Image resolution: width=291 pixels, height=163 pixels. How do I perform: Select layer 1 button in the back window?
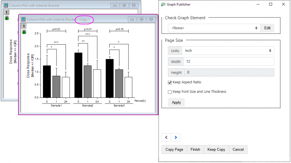point(6,12)
